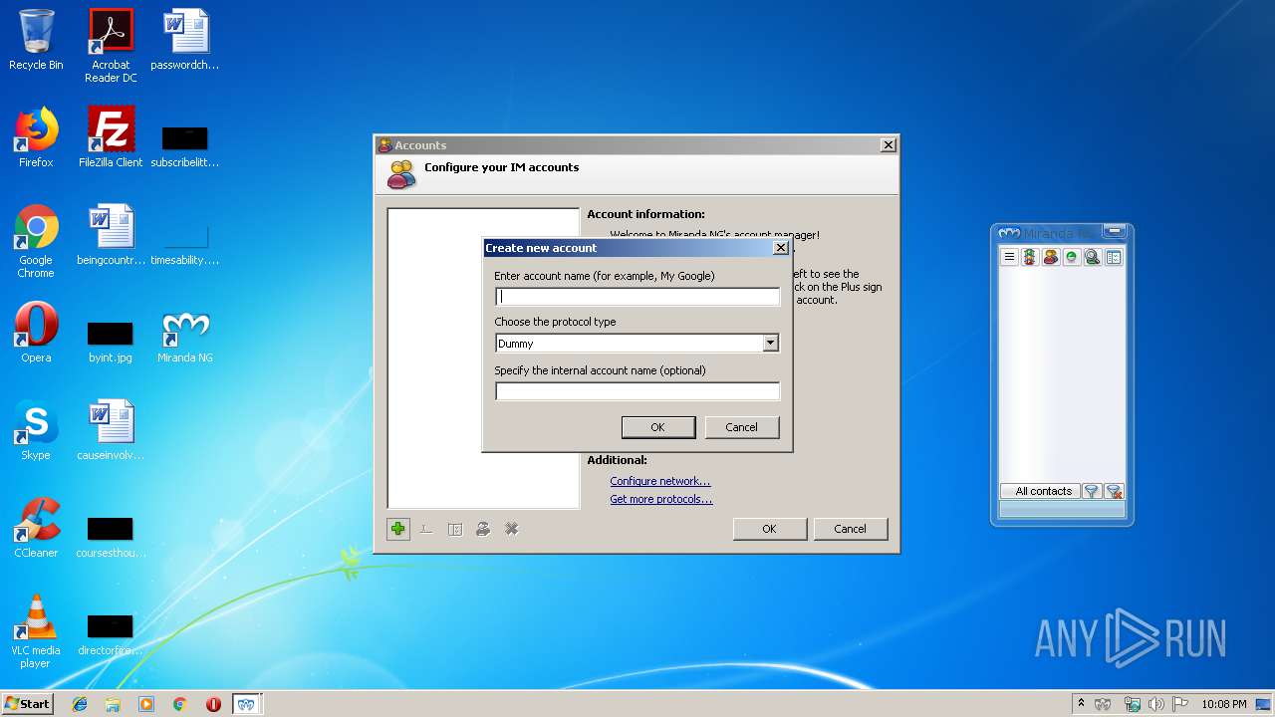Open Windows Explorer folder in taskbar
Viewport: 1275px width, 717px height.
(113, 704)
